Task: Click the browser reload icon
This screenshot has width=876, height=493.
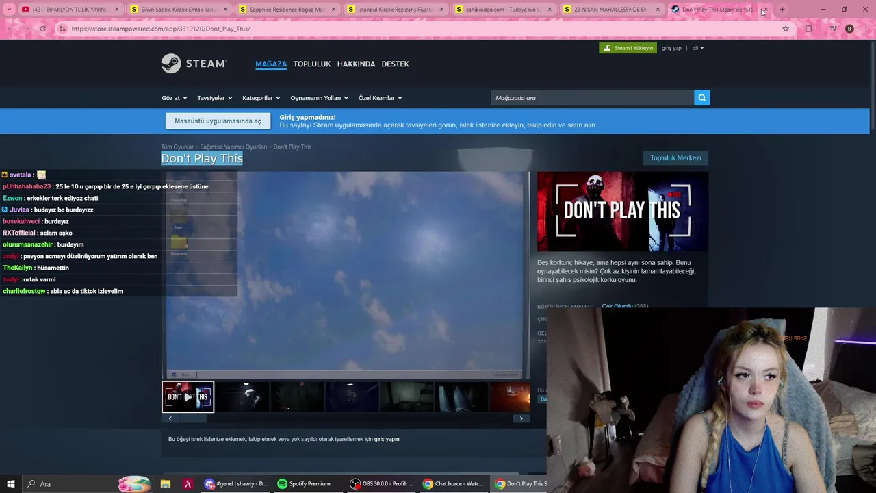Action: click(42, 29)
